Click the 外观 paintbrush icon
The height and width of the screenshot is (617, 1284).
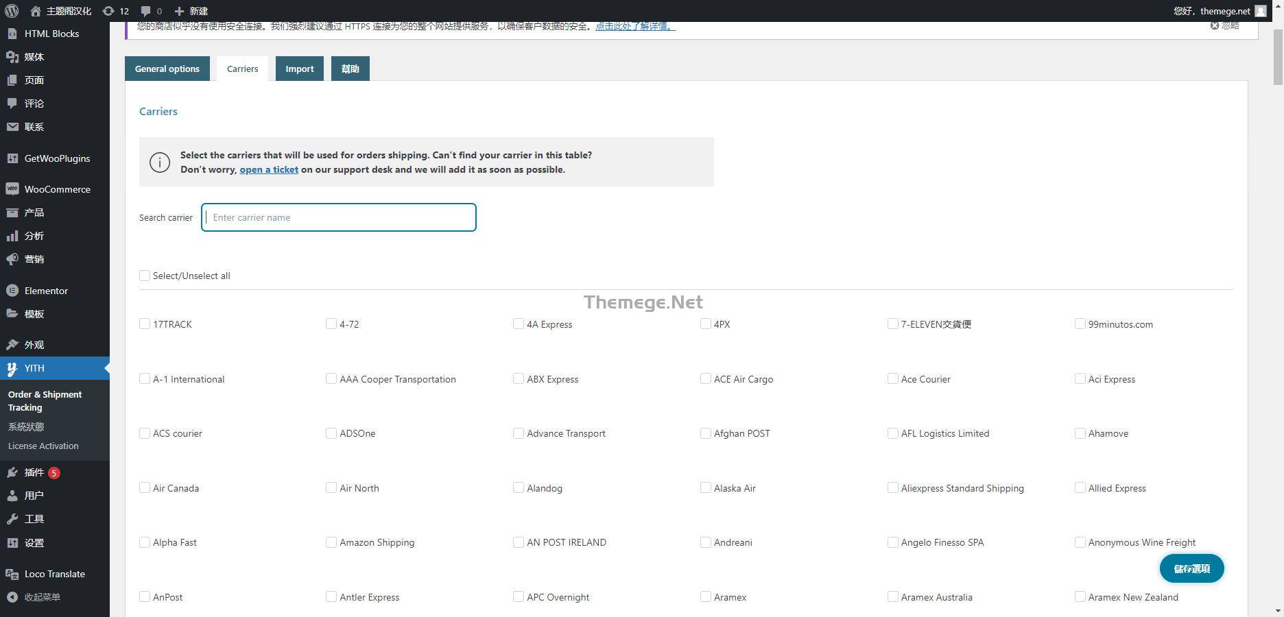click(x=12, y=345)
